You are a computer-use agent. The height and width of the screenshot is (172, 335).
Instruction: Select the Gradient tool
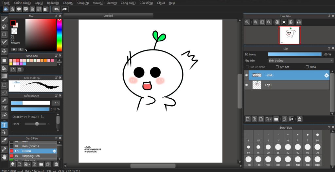[x=4, y=76]
